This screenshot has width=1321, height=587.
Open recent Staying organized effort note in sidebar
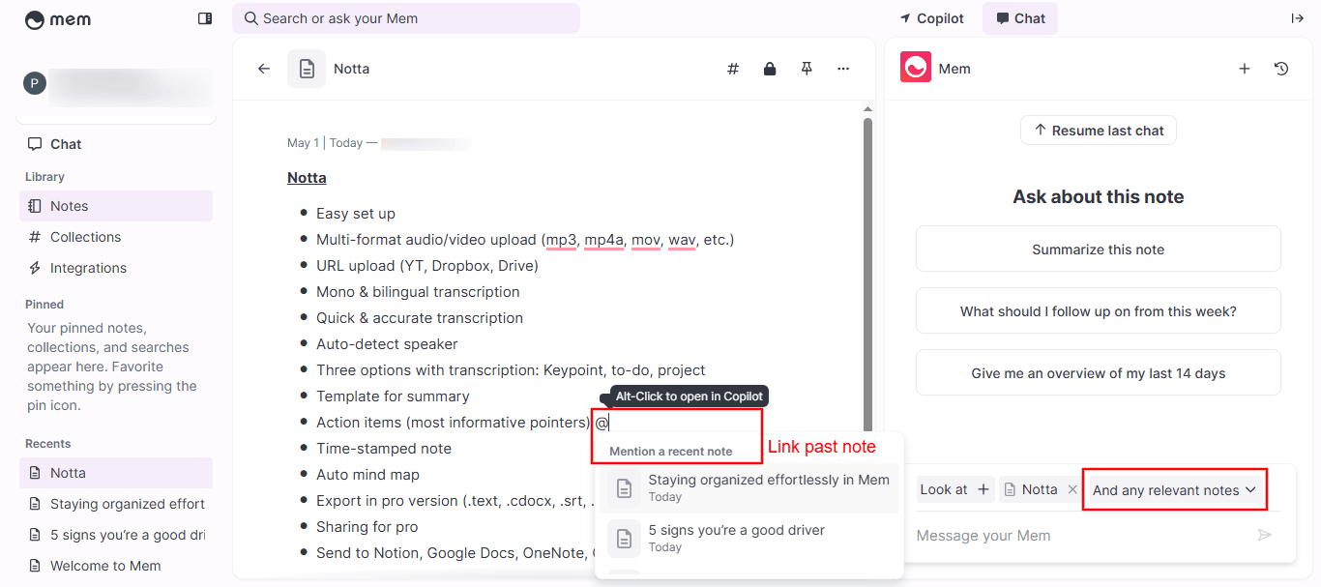pos(116,504)
